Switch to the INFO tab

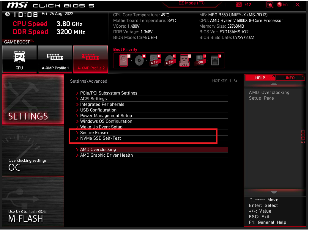[x=290, y=78]
